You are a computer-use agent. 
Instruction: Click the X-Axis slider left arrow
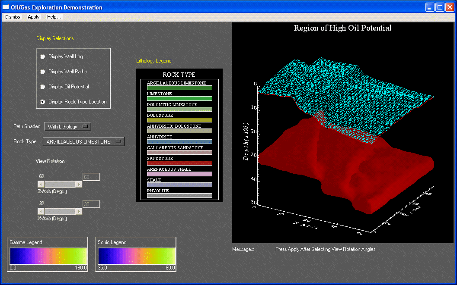(x=41, y=211)
